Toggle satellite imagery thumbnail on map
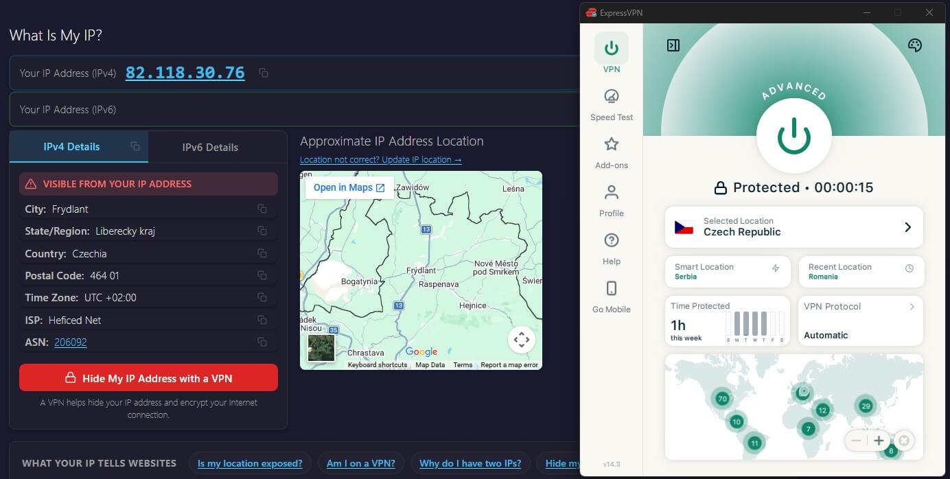 pos(321,348)
